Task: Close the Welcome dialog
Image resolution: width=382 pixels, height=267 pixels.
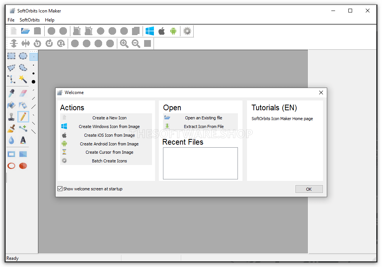Action: 321,93
